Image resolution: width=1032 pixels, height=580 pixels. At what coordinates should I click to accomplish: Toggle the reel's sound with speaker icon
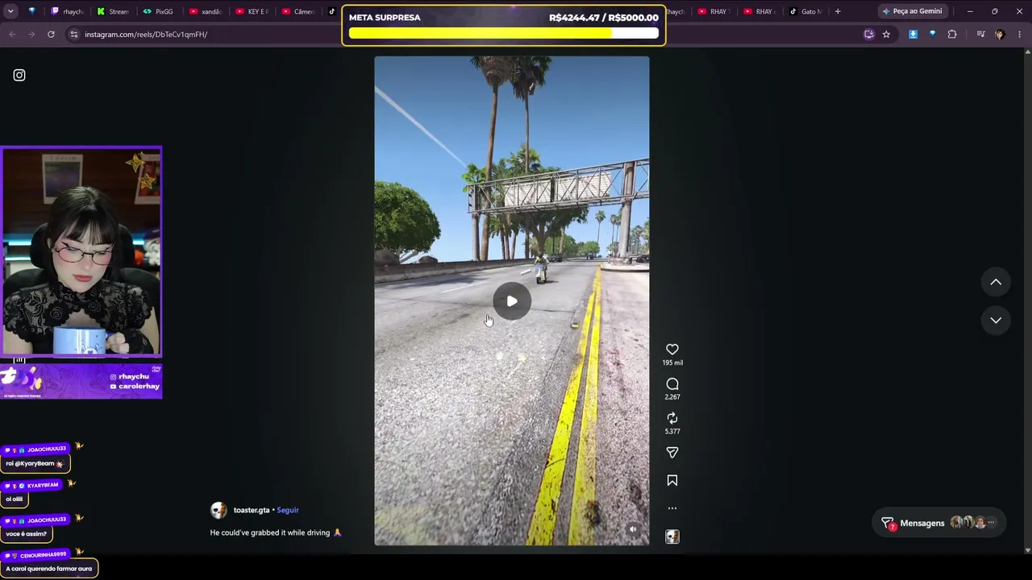633,529
